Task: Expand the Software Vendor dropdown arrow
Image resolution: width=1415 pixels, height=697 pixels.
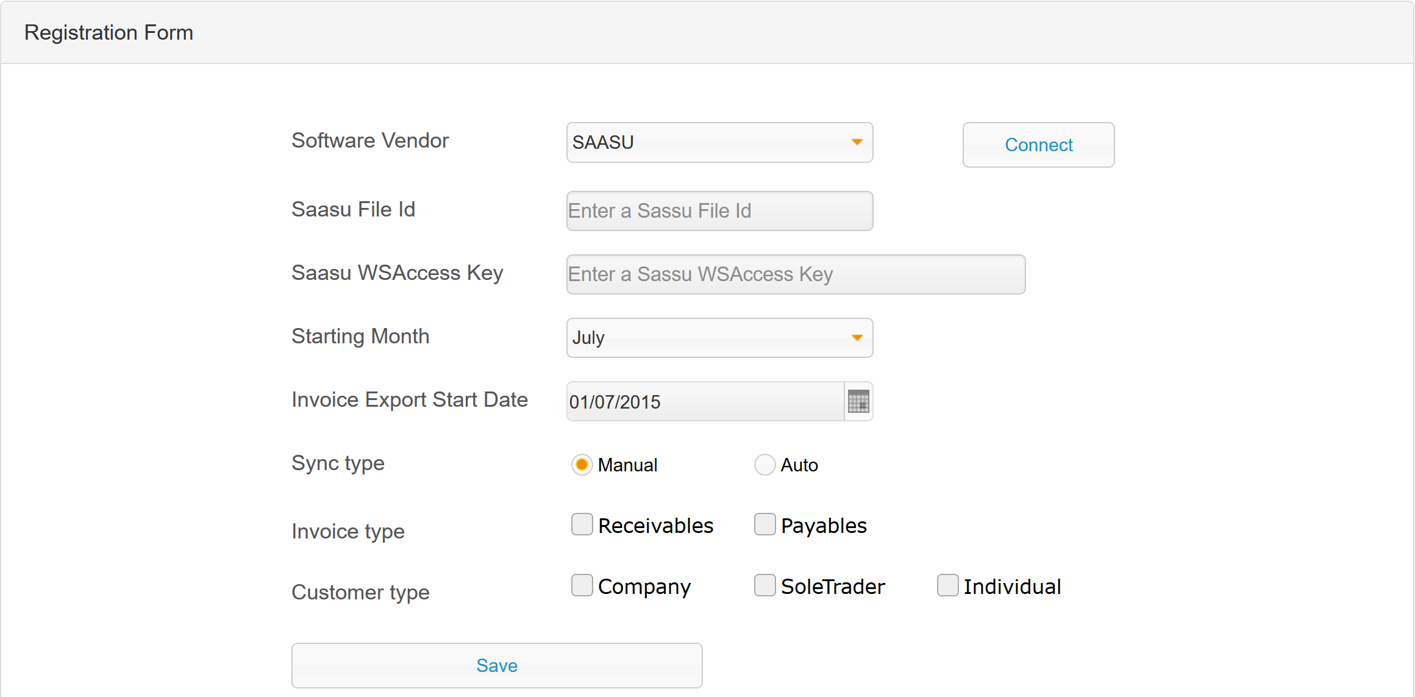Action: pyautogui.click(x=857, y=143)
